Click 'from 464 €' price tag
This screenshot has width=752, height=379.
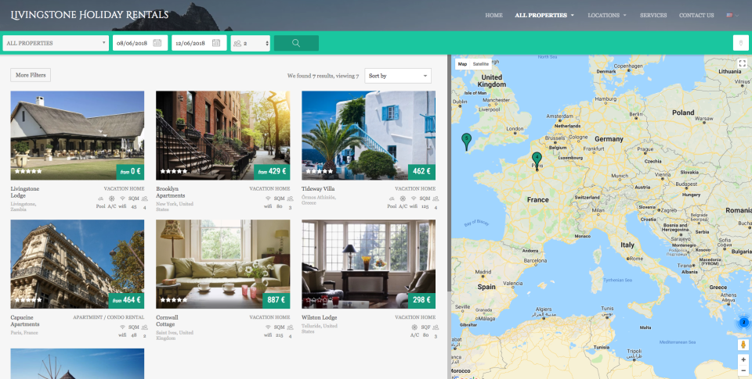(127, 301)
